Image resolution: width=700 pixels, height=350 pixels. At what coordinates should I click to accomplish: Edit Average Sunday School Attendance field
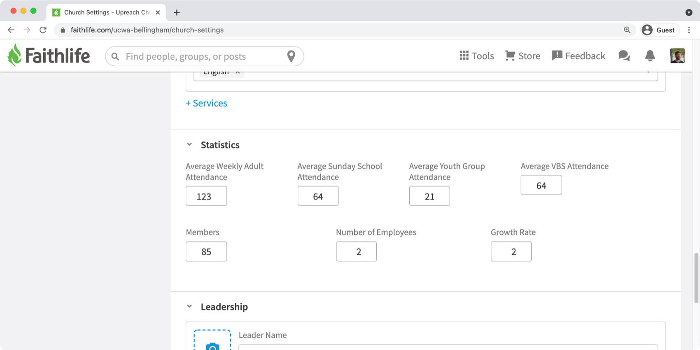pyautogui.click(x=318, y=196)
